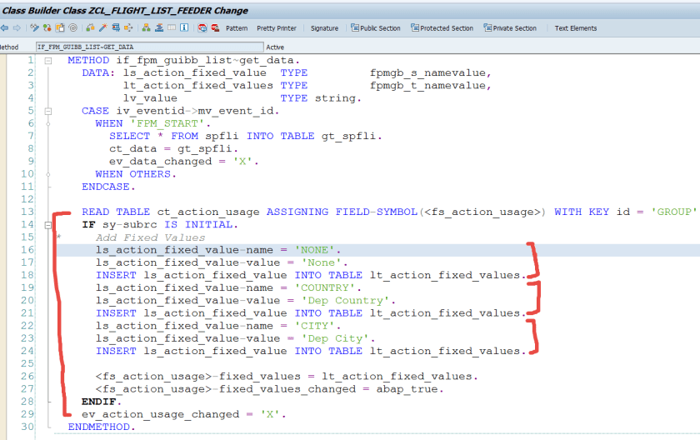The width and height of the screenshot is (700, 440).
Task: Collapse the IF block at line 14
Action: pos(48,225)
